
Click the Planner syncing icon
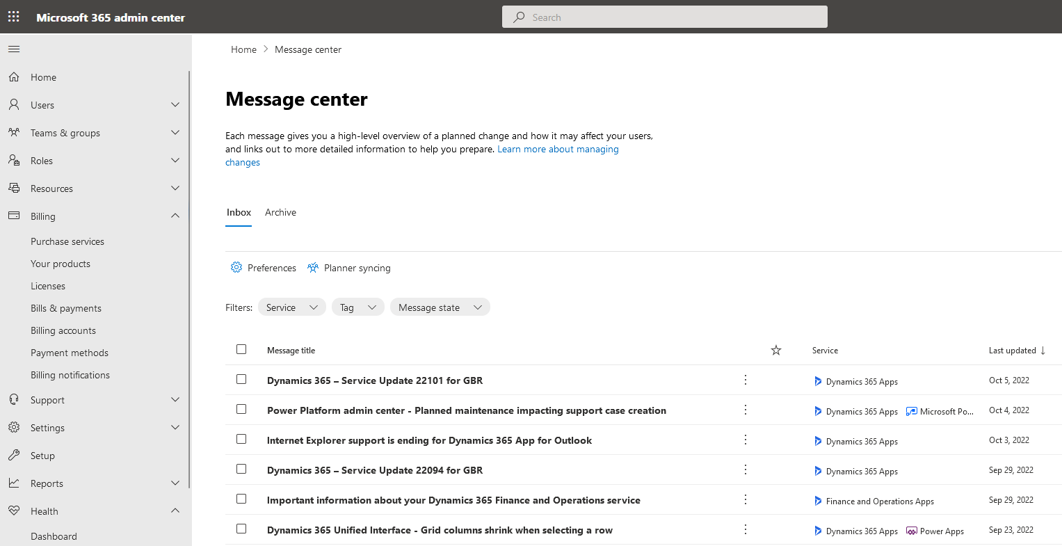coord(312,267)
